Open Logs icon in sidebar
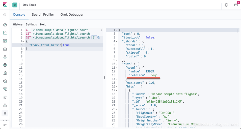 click(x=5, y=81)
